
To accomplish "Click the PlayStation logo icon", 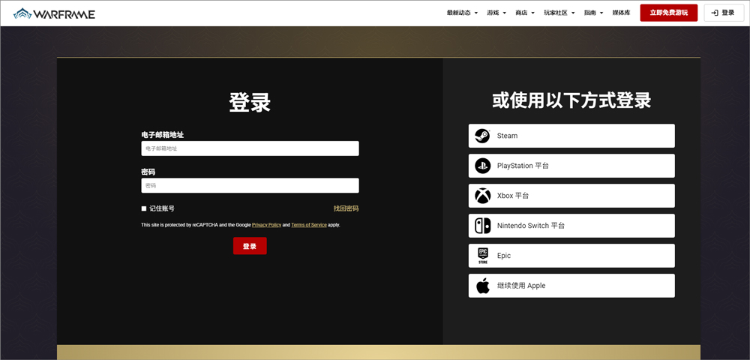I will tap(482, 166).
